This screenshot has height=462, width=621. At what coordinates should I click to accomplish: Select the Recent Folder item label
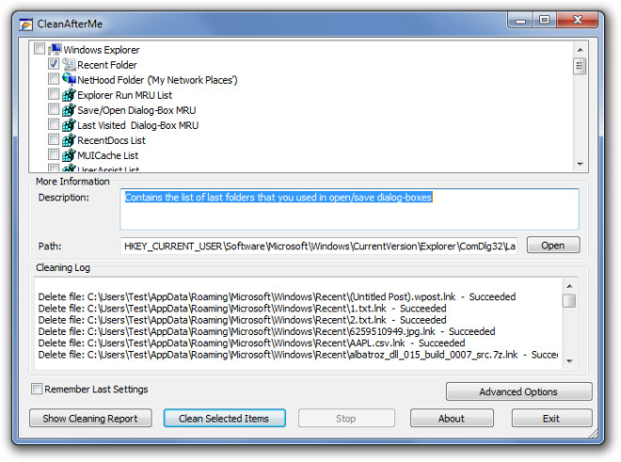point(107,65)
